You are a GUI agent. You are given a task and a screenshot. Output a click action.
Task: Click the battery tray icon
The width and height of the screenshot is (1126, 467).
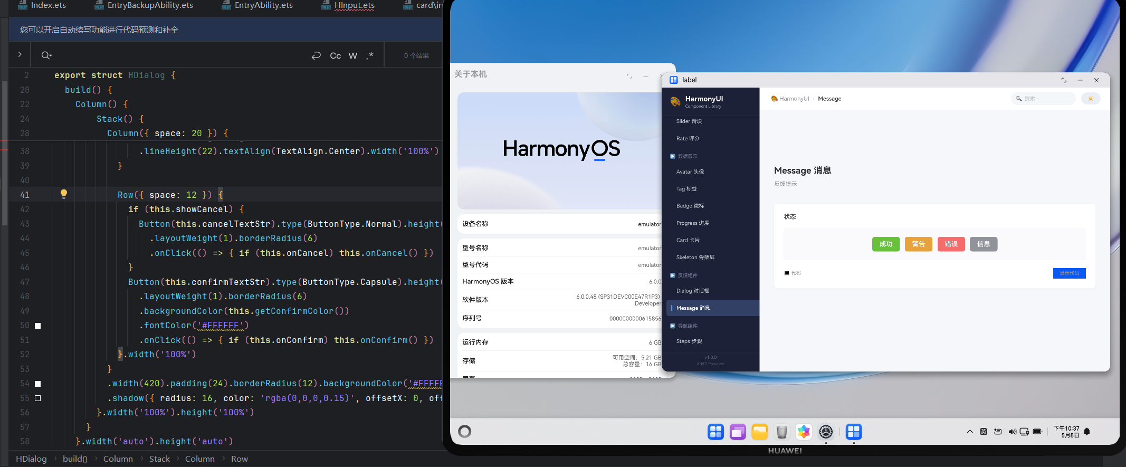click(1038, 432)
